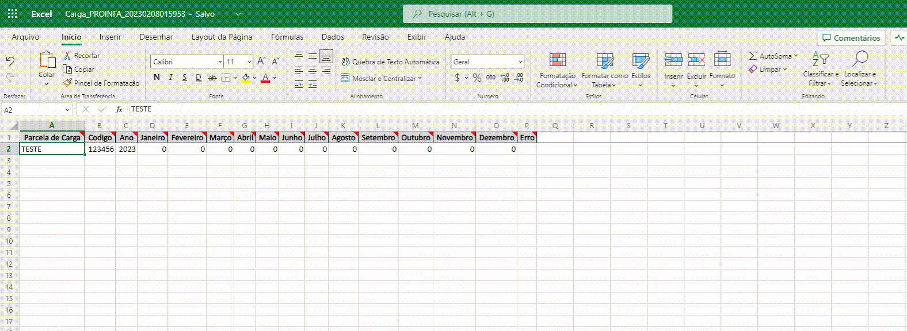Expand the Geral number format dropdown
This screenshot has width=907, height=331.
click(520, 61)
